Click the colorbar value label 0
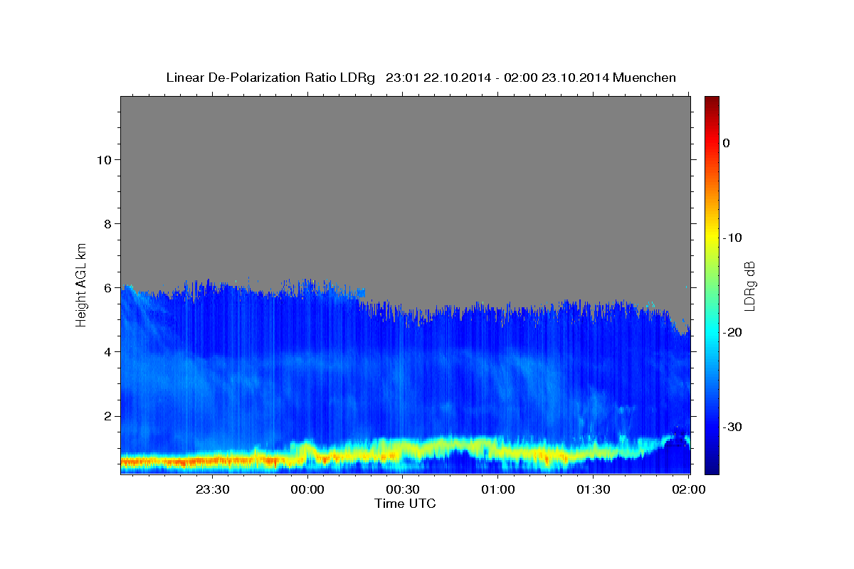 727,143
